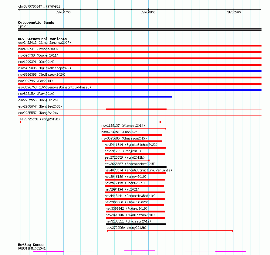Click the RefSeq Genes track title

point(31,245)
